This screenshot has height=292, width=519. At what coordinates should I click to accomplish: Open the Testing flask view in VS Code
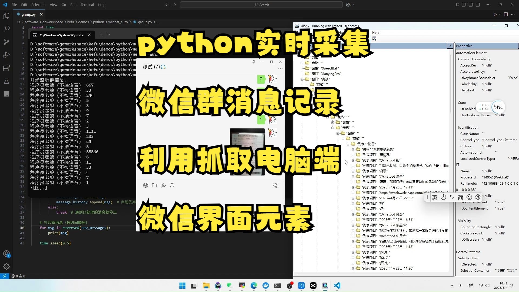[x=6, y=81]
